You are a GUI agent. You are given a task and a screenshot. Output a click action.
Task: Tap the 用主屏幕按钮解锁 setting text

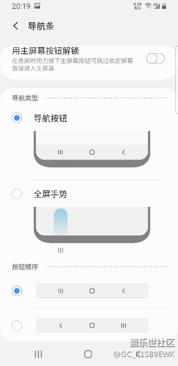(46, 50)
